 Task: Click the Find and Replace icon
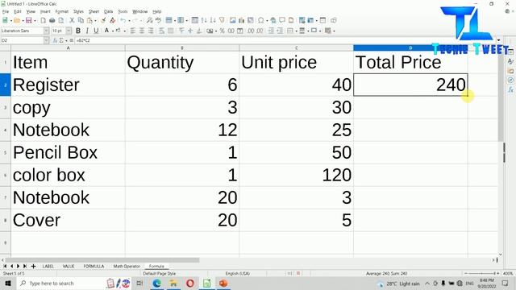coord(149,20)
